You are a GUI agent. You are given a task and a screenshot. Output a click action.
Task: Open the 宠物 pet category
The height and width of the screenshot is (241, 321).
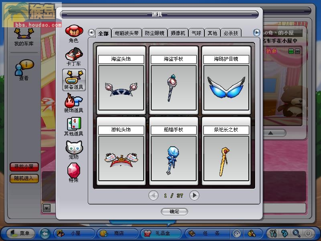(74, 150)
